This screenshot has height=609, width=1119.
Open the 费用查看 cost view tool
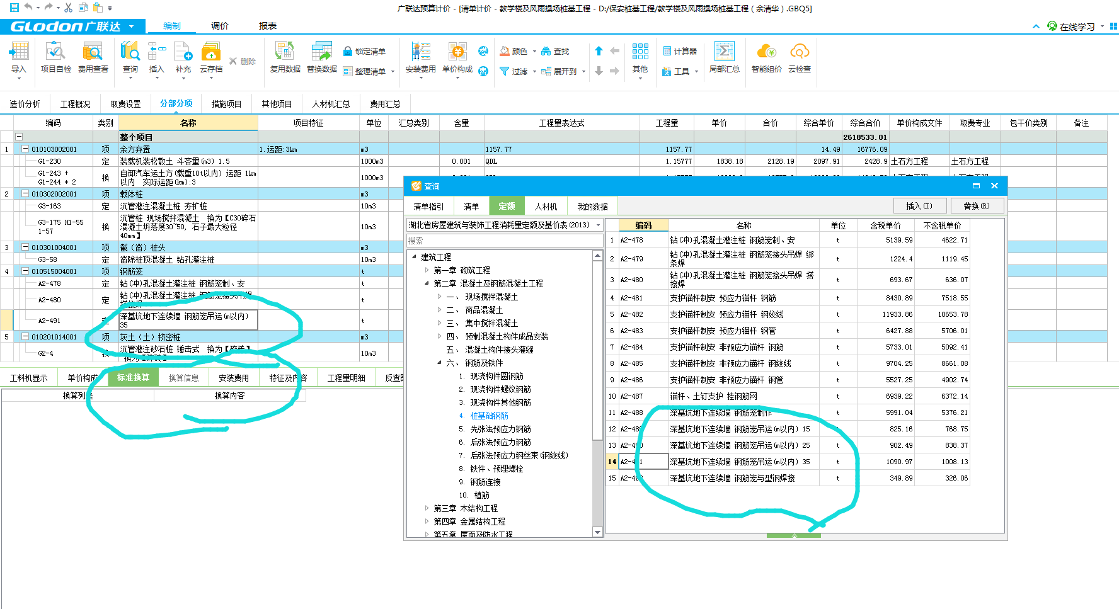(93, 58)
